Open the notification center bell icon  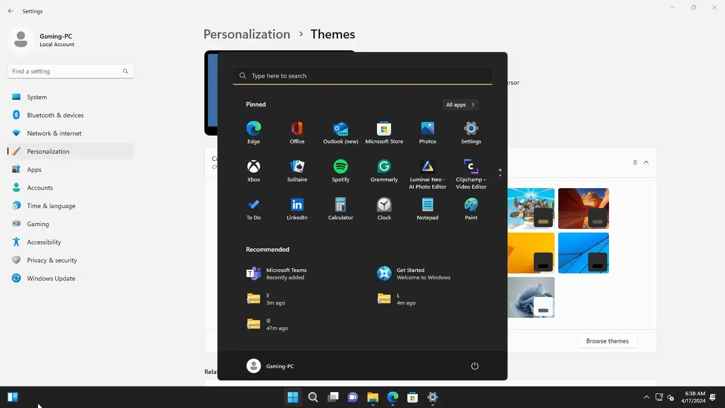click(713, 398)
